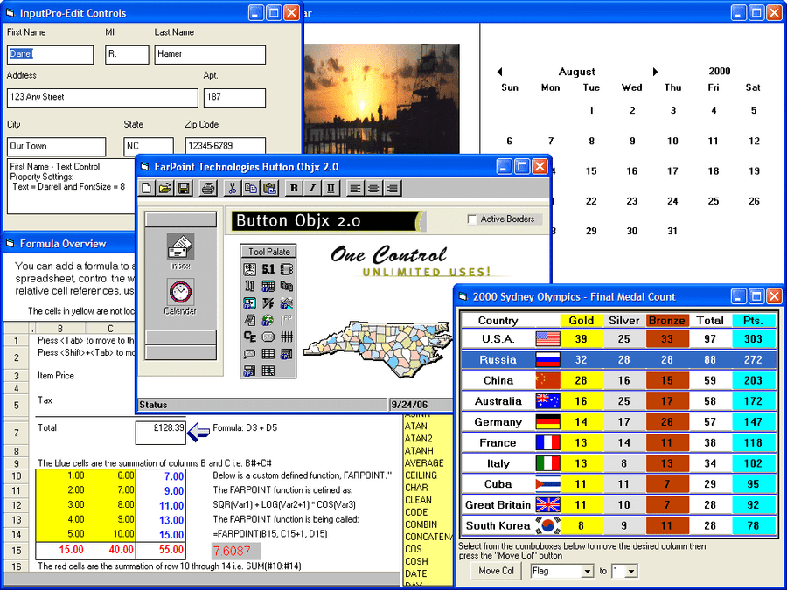Toggle Italic formatting button

(x=312, y=188)
